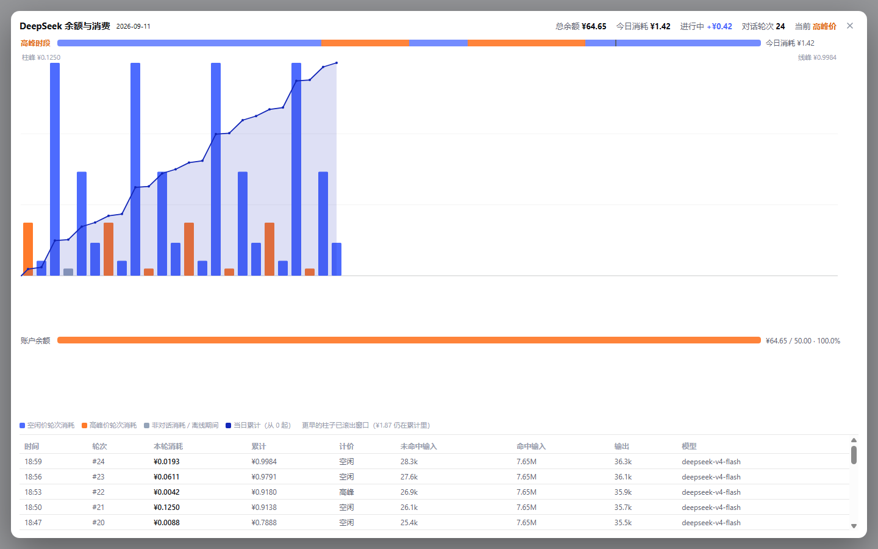Image resolution: width=878 pixels, height=549 pixels.
Task: Toggle the 高峰价轮次消耗 legend label
Action: pos(113,425)
